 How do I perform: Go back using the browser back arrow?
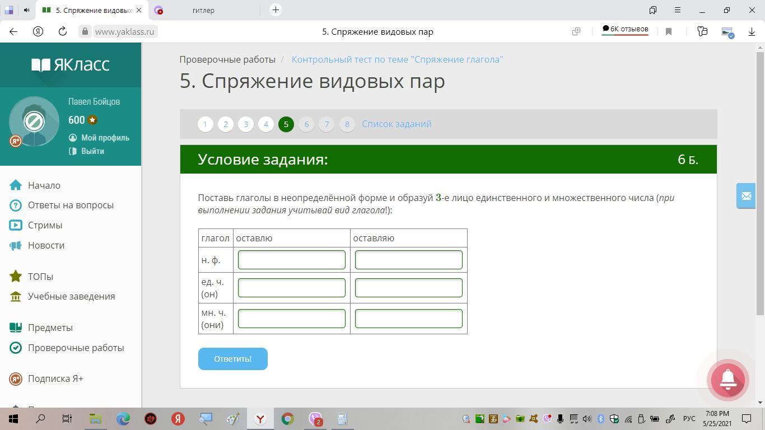(13, 31)
